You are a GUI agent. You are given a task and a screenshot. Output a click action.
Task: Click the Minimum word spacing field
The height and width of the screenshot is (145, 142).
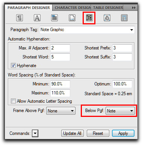point(60,84)
